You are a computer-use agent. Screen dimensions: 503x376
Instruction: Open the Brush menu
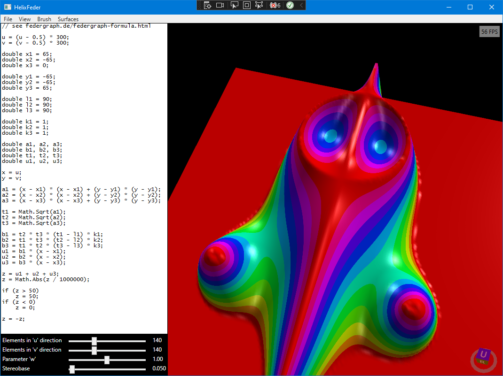point(44,19)
